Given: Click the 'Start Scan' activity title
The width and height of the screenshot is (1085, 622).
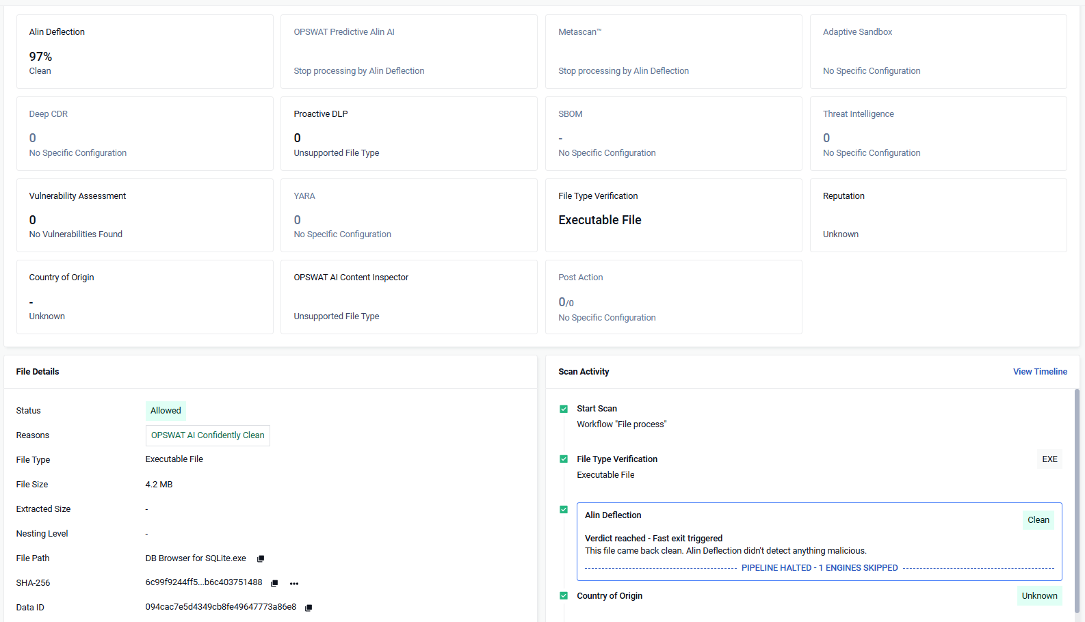Looking at the screenshot, I should [597, 409].
